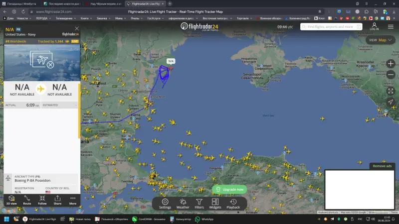
Task: Open the Книги bookmarks folder dropdown
Action: (86, 18)
